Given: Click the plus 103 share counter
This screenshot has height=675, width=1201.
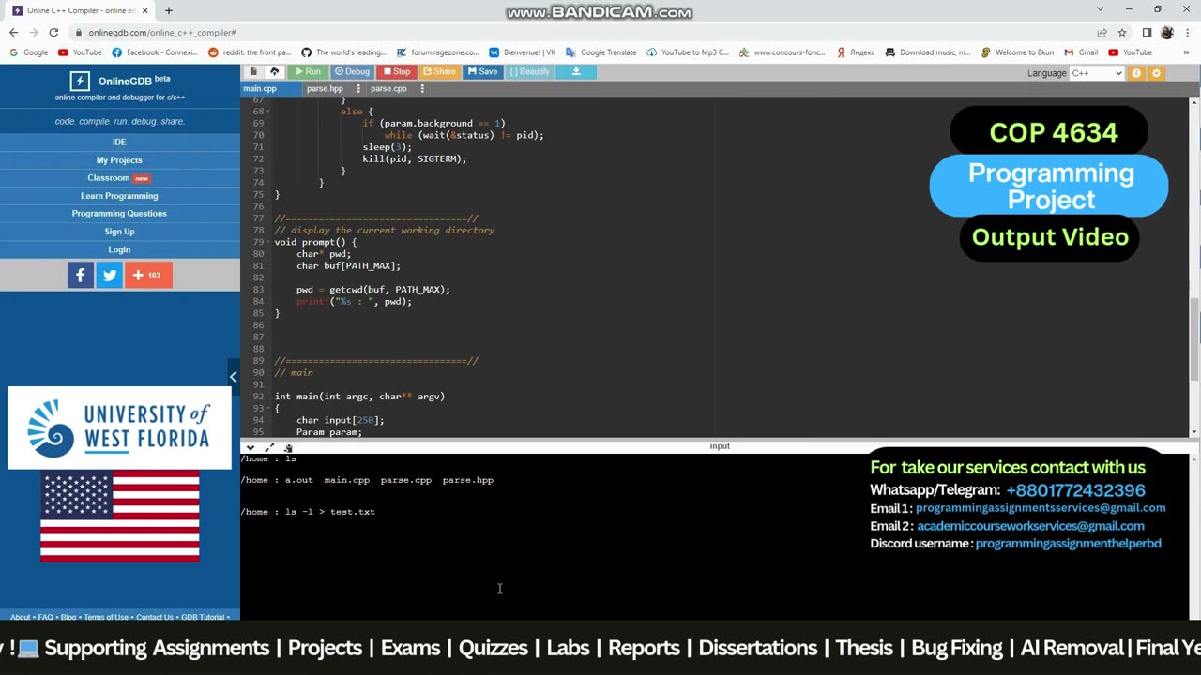Looking at the screenshot, I should tap(148, 275).
